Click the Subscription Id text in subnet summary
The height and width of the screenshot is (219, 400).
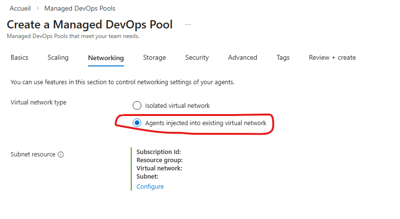pyautogui.click(x=159, y=152)
